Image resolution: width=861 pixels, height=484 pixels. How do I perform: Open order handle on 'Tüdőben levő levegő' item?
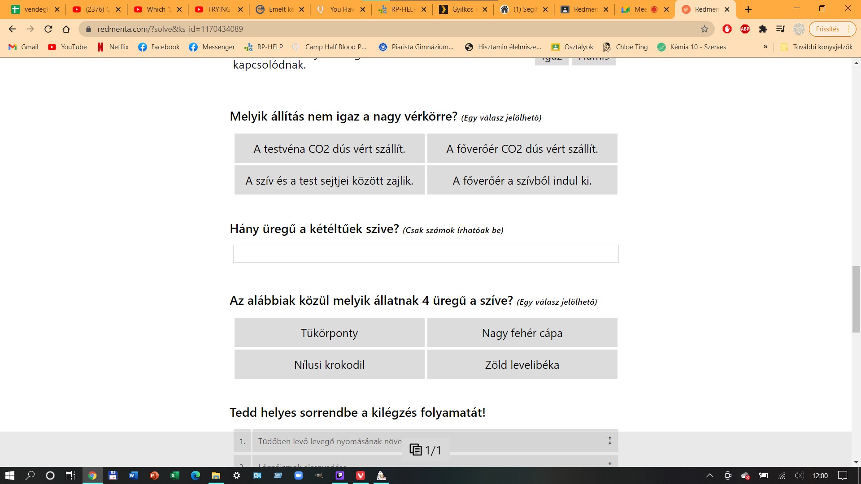(609, 441)
